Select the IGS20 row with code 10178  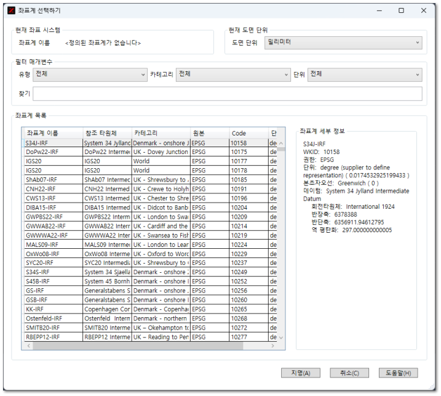point(151,171)
